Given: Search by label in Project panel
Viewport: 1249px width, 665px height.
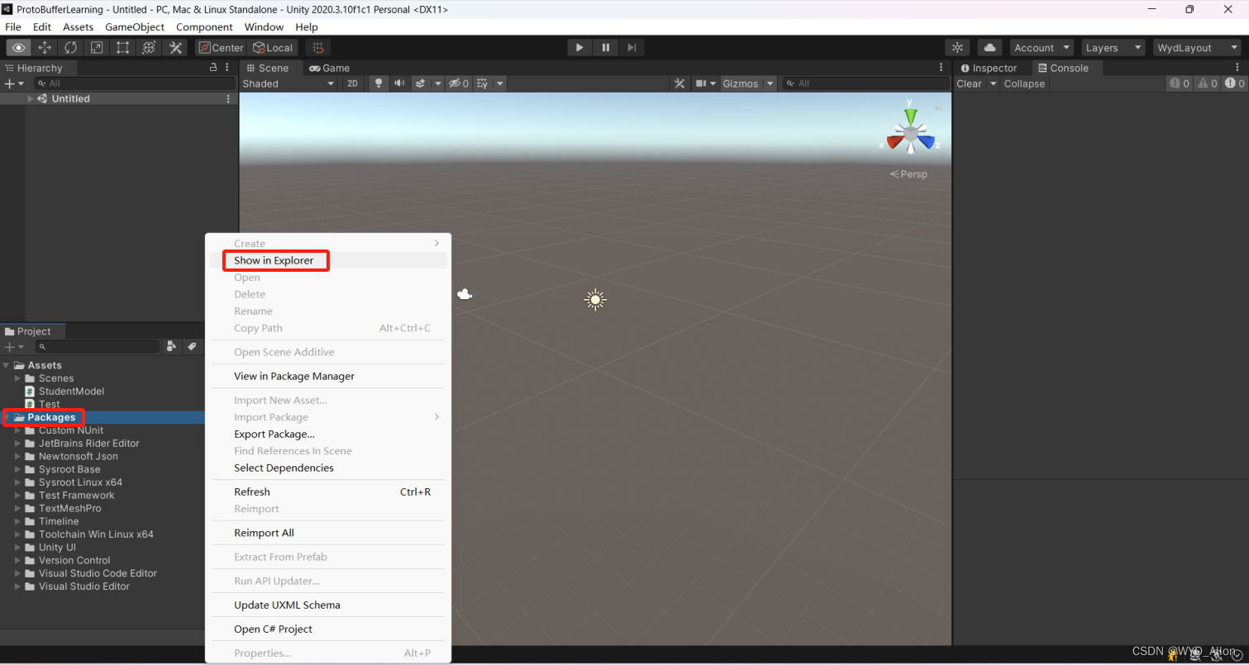Looking at the screenshot, I should pyautogui.click(x=191, y=346).
